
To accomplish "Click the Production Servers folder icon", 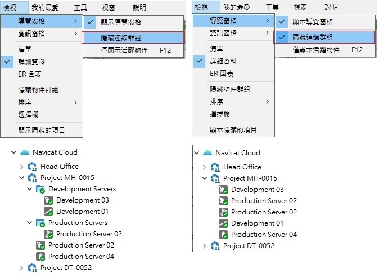I will 40,223.
